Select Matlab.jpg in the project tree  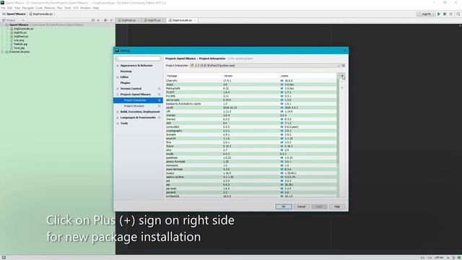point(20,44)
